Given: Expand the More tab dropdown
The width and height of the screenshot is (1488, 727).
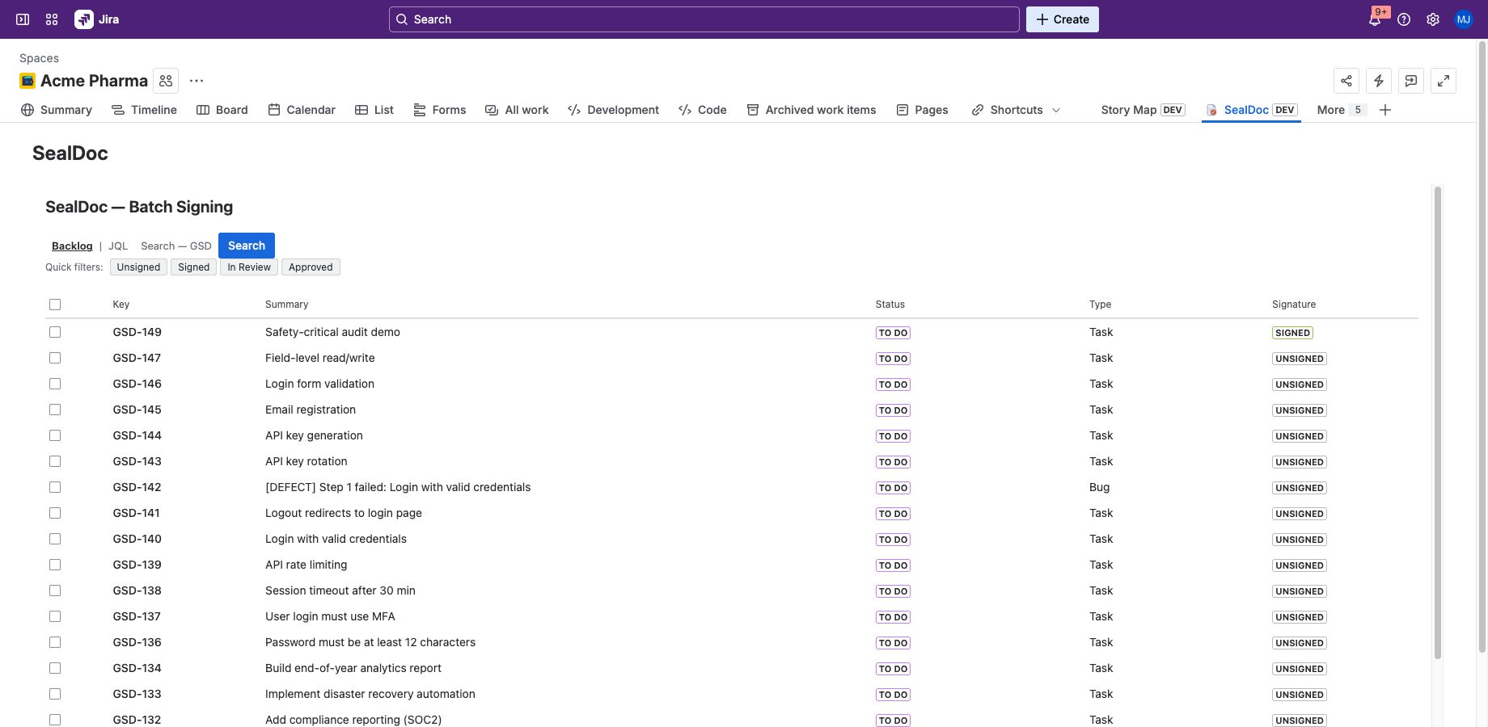Looking at the screenshot, I should coord(1331,109).
